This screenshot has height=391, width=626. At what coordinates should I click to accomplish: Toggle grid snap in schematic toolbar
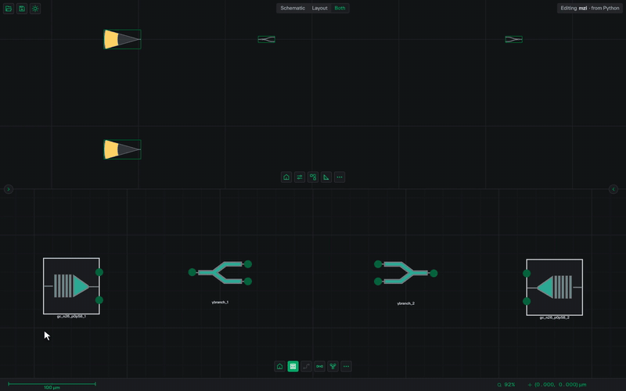(293, 366)
